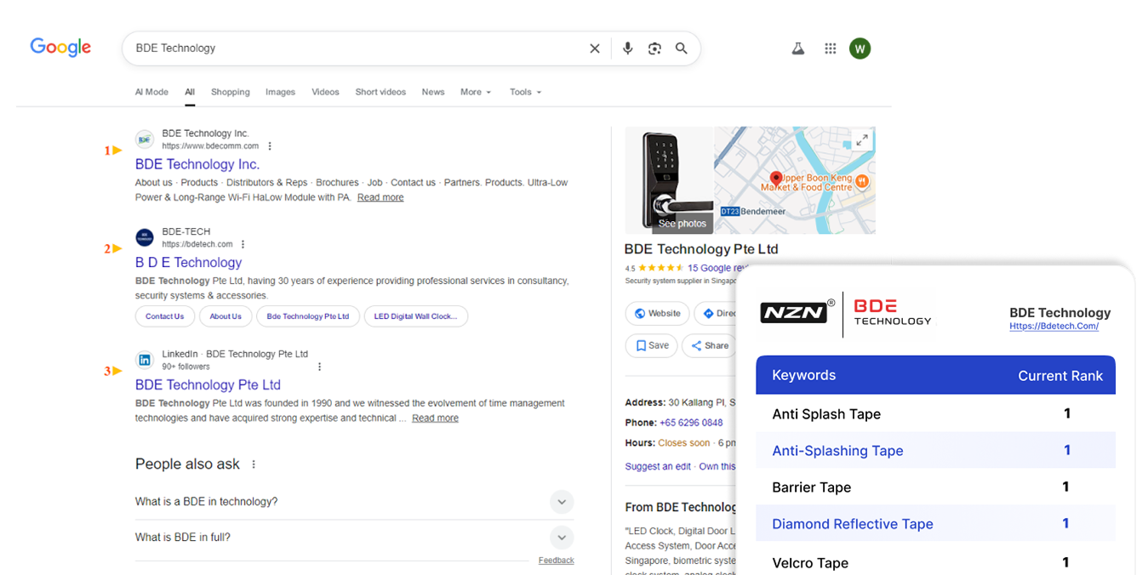The height and width of the screenshot is (575, 1148).
Task: Switch to Images tab
Action: tap(280, 92)
